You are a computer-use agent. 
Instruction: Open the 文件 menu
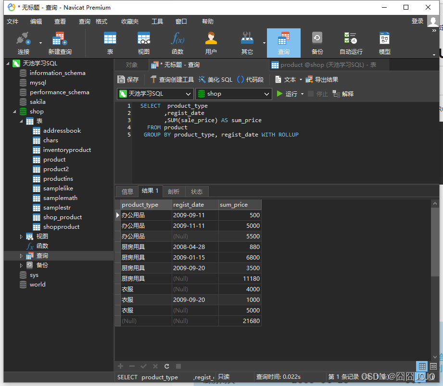pos(13,22)
